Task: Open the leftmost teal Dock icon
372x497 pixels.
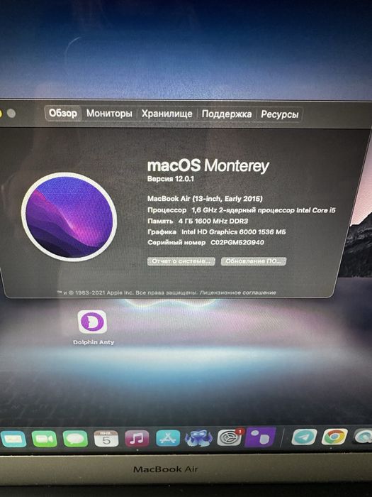Action: [13, 439]
